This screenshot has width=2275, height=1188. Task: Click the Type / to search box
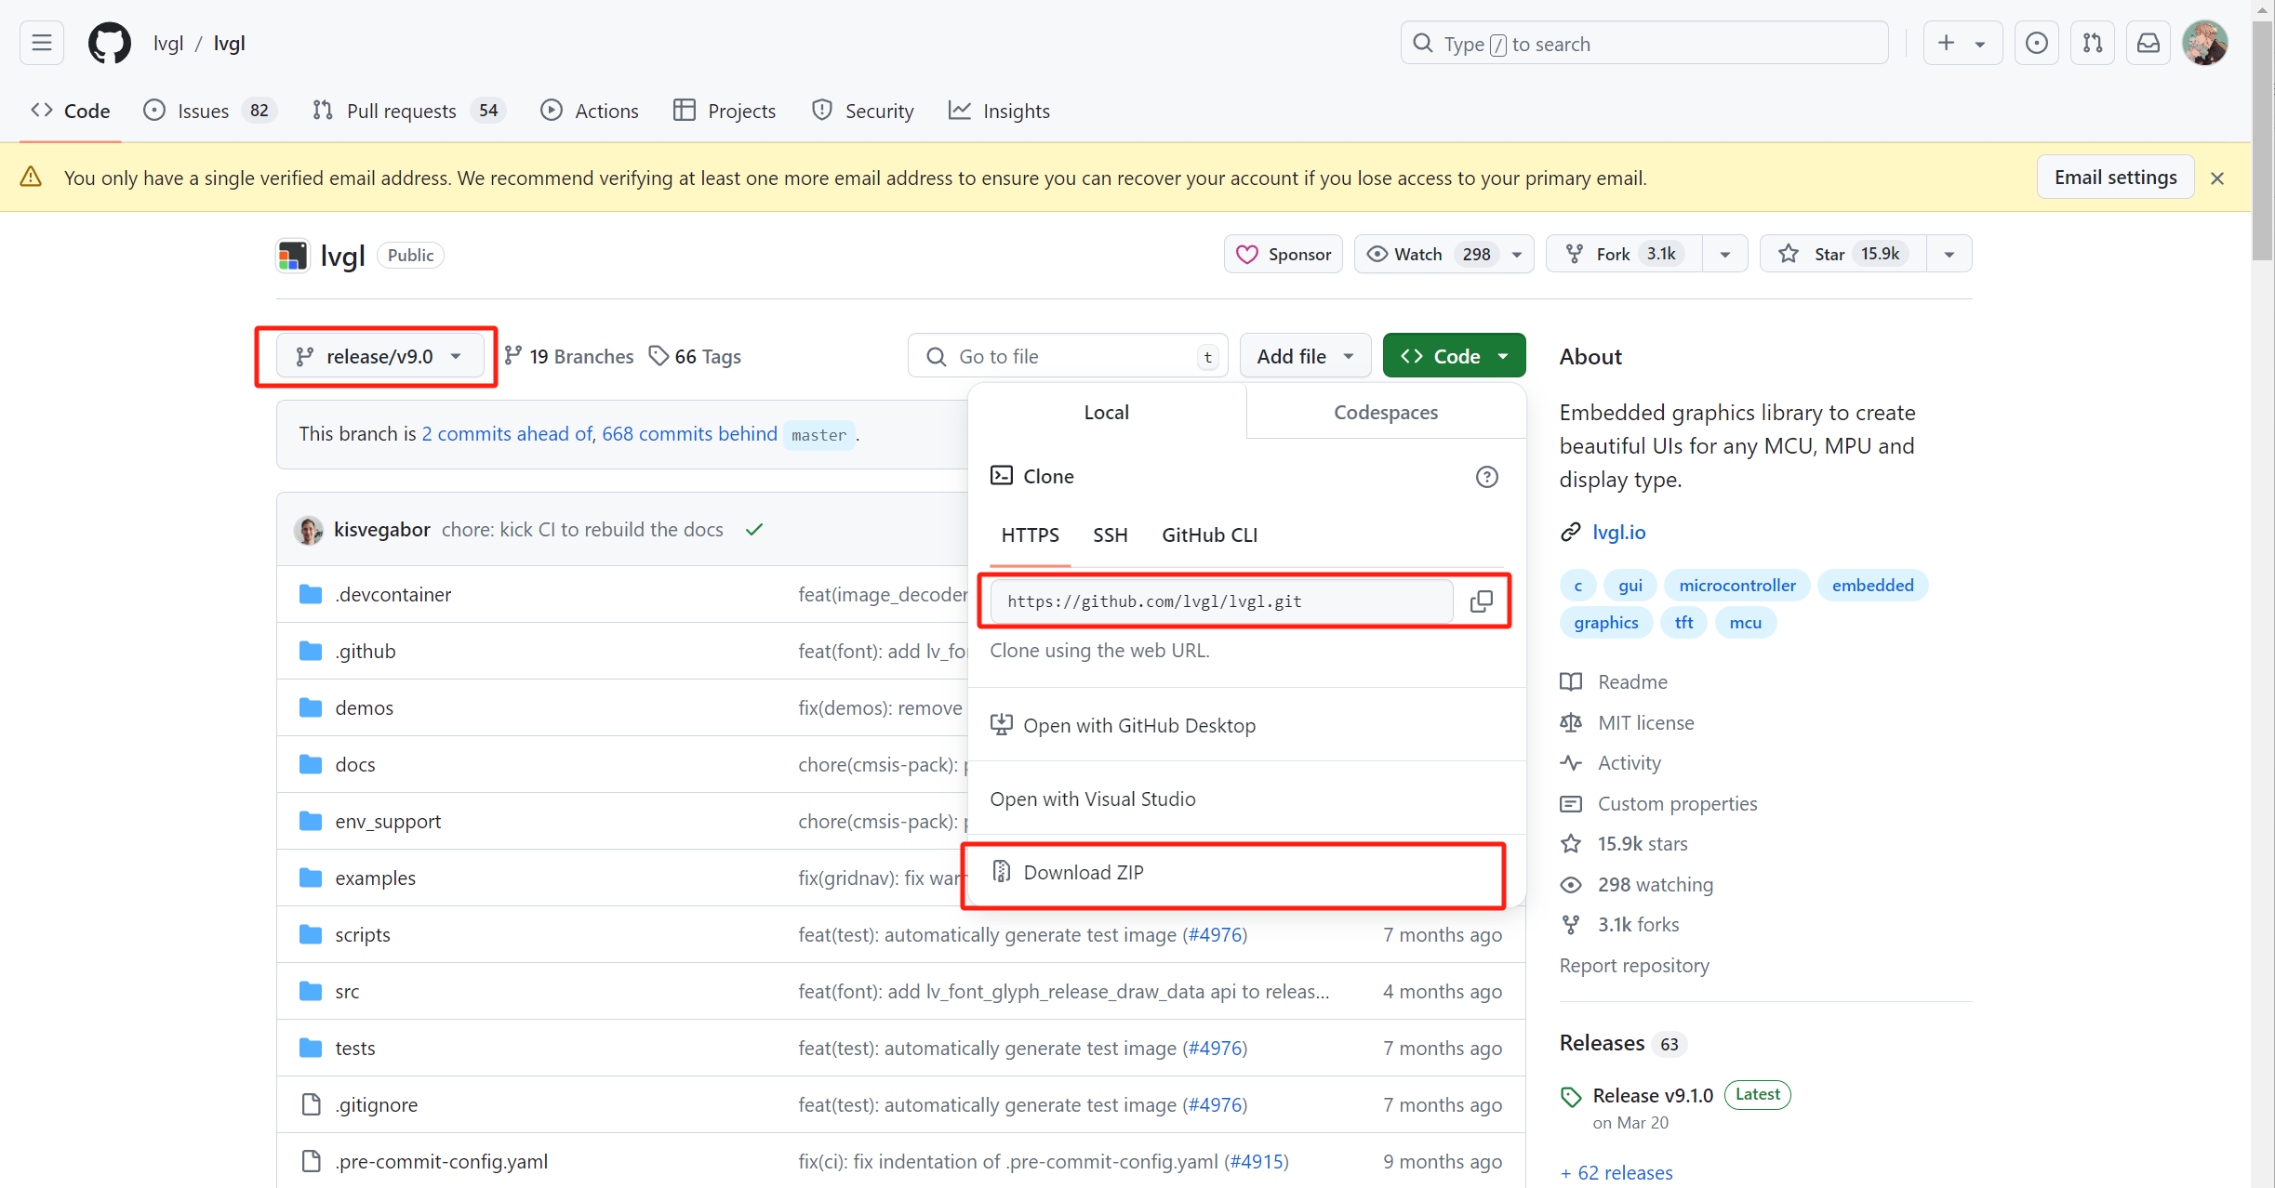(x=1643, y=43)
